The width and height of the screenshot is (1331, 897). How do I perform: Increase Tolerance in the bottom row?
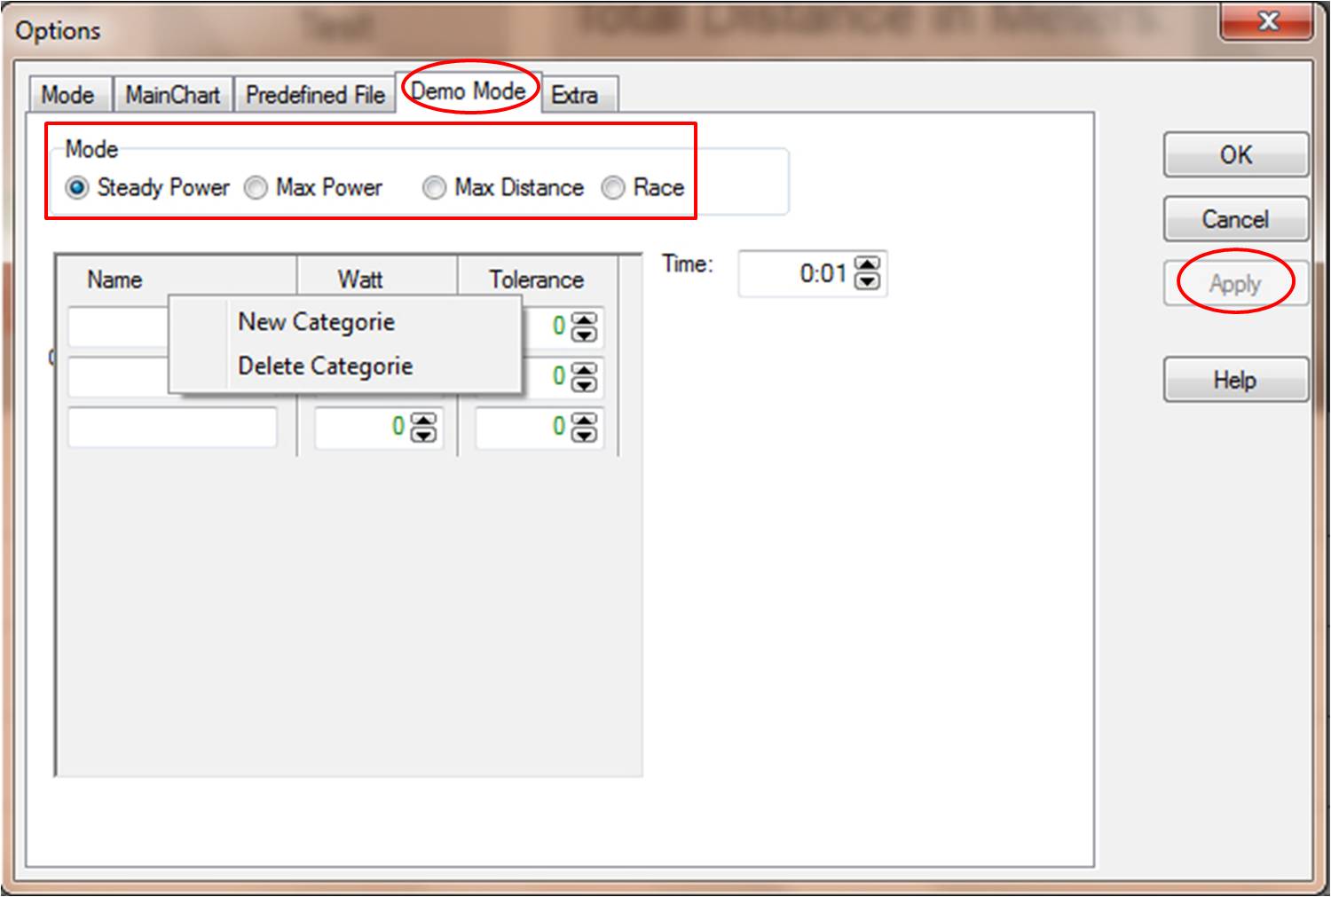pos(584,420)
